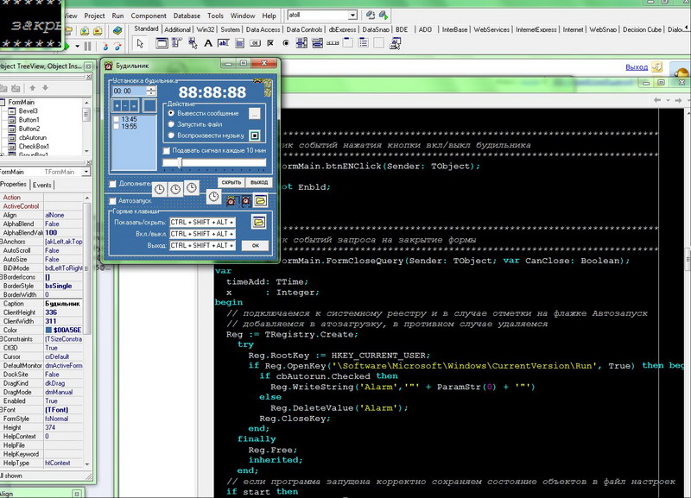Viewport: 691px width, 498px height.
Task: Click the 'Показать/скрыть' hotkey field
Action: coord(202,222)
